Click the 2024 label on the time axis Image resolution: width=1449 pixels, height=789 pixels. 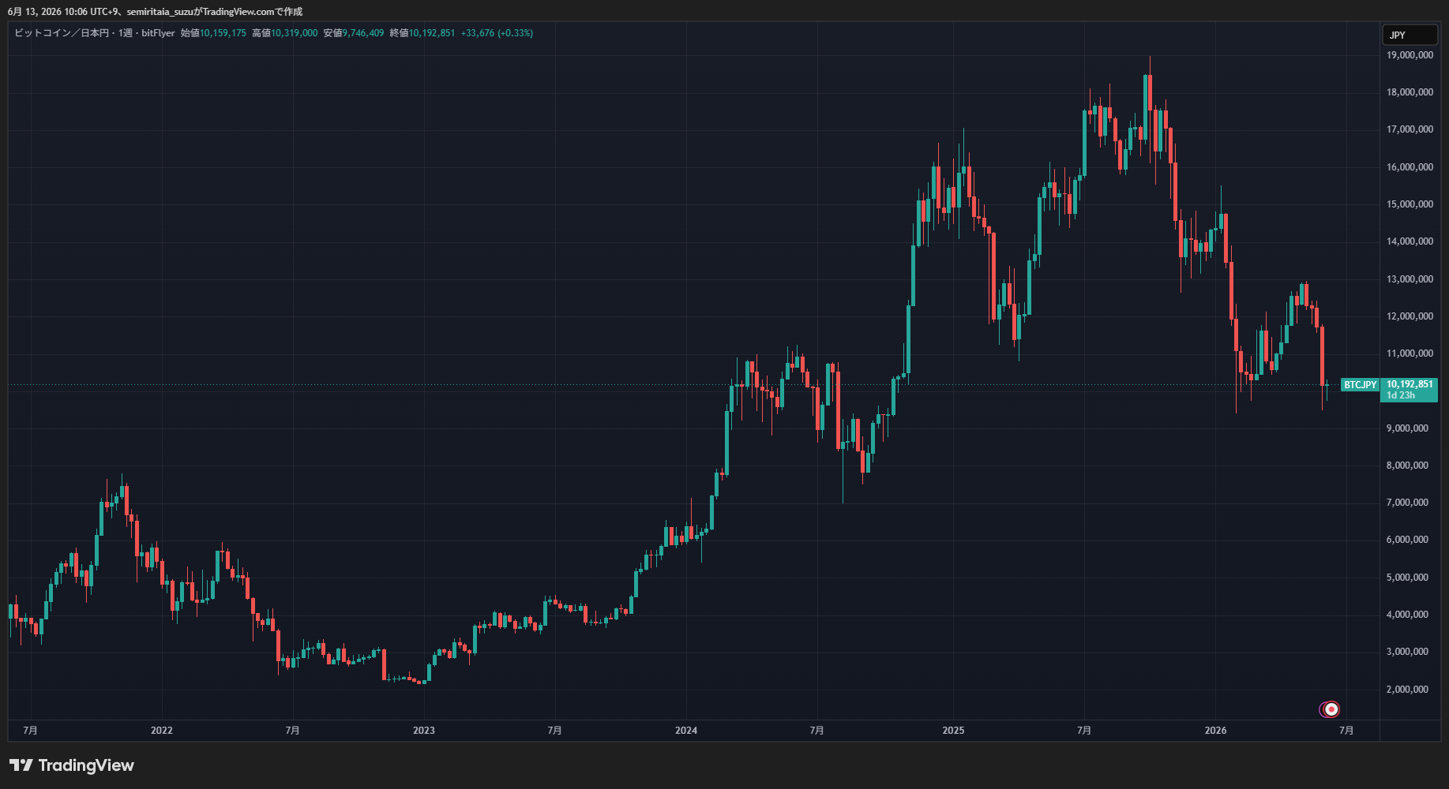coord(686,731)
